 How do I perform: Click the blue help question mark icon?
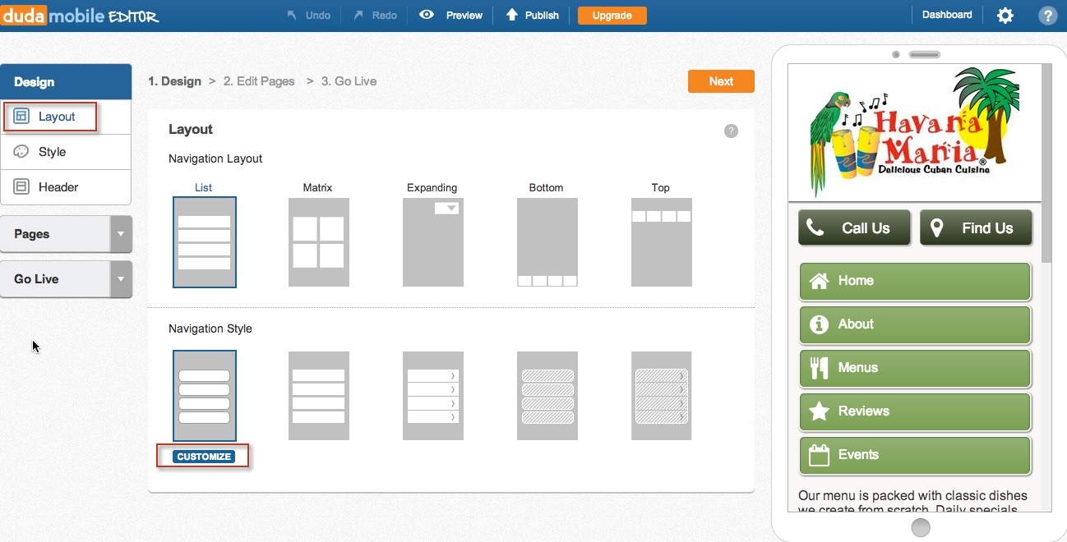[1047, 15]
